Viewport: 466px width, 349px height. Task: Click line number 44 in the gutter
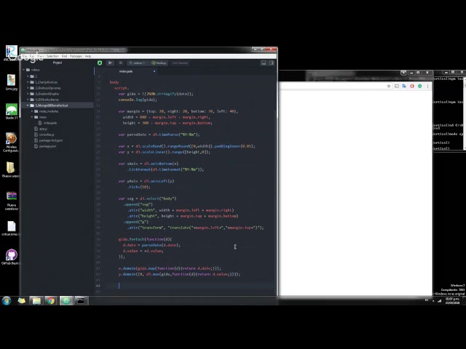[x=98, y=286]
